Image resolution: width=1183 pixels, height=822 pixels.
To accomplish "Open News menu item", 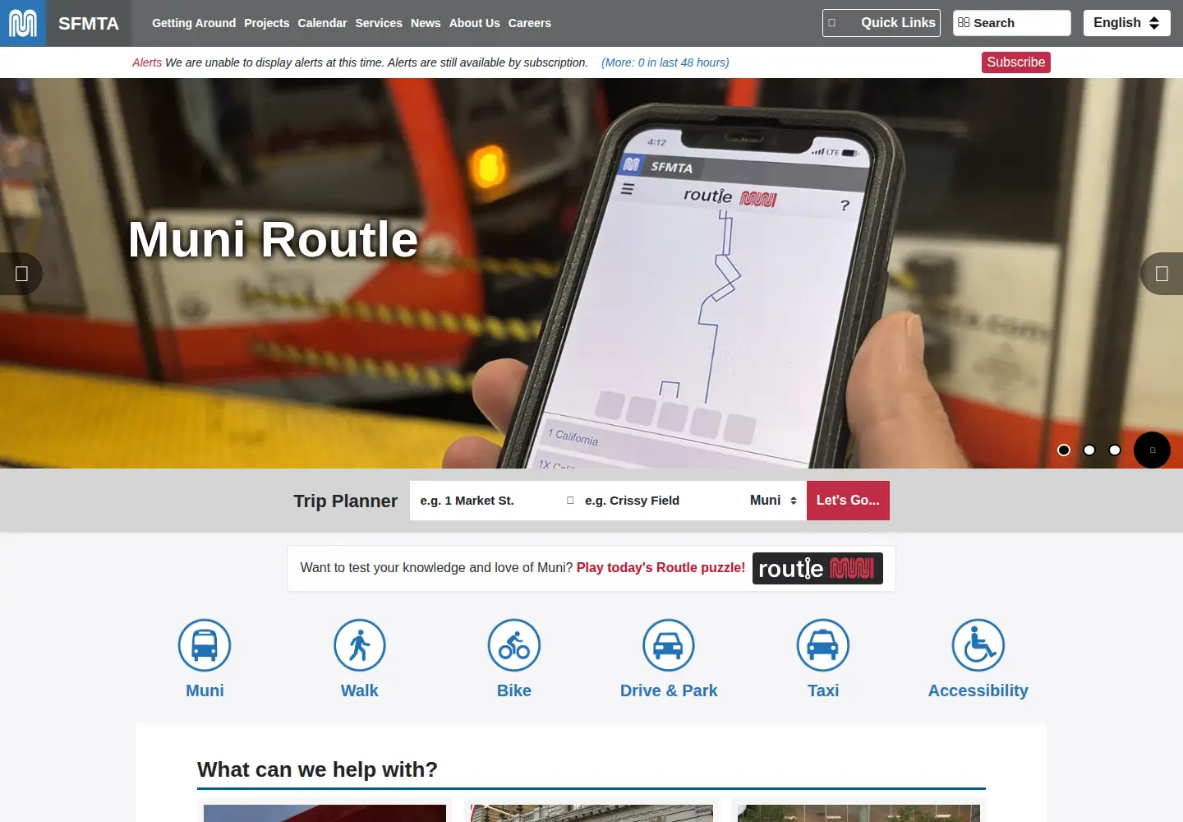I will pos(426,23).
